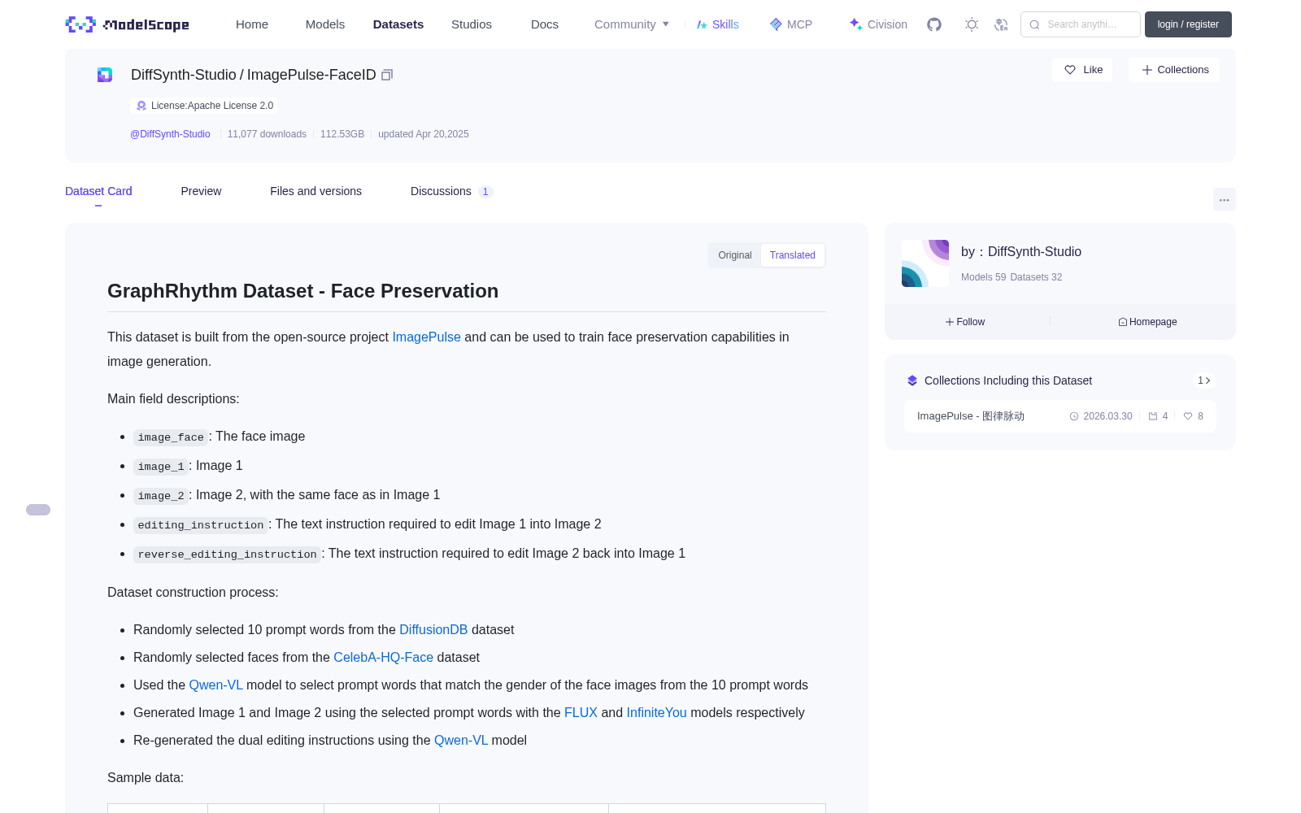Image resolution: width=1301 pixels, height=813 pixels.
Task: Select the Dataset Card tab
Action: click(98, 191)
